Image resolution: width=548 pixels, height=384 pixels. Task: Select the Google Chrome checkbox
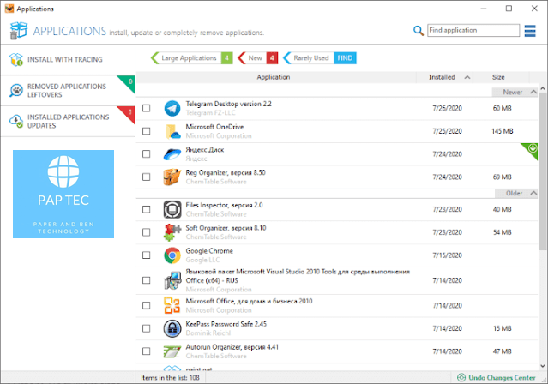[x=147, y=255]
